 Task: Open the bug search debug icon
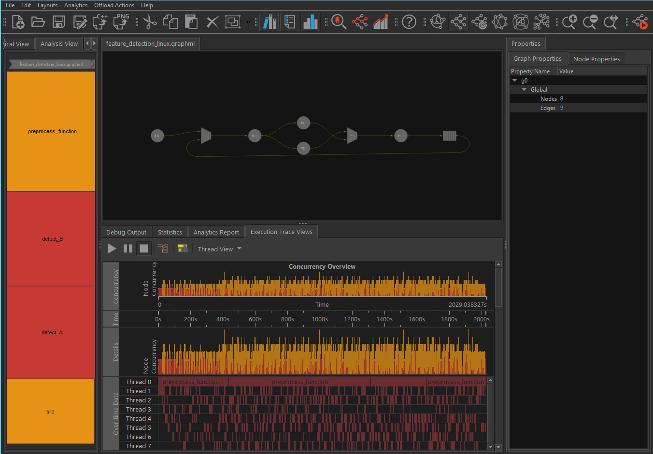tap(339, 22)
